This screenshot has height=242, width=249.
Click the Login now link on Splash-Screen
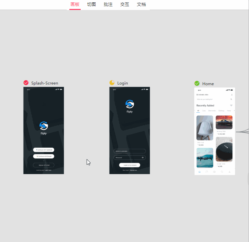coord(48,170)
